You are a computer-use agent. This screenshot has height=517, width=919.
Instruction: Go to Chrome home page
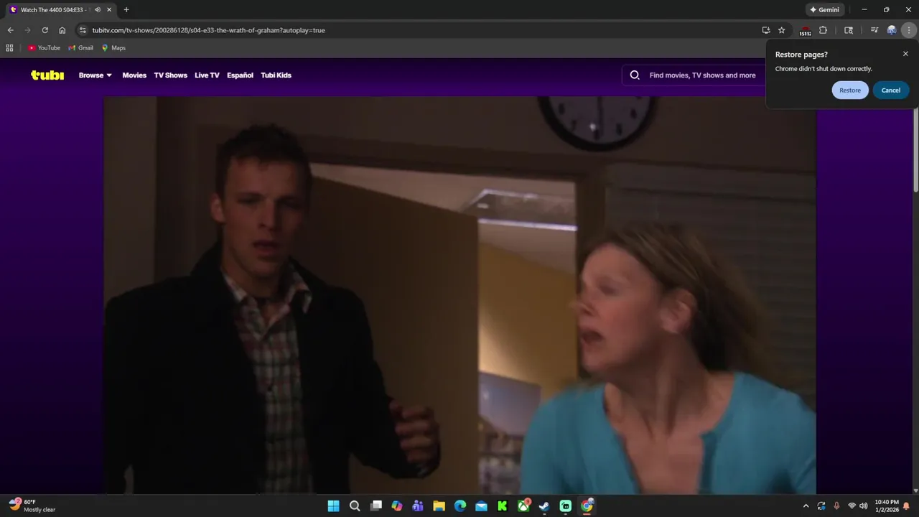tap(62, 30)
